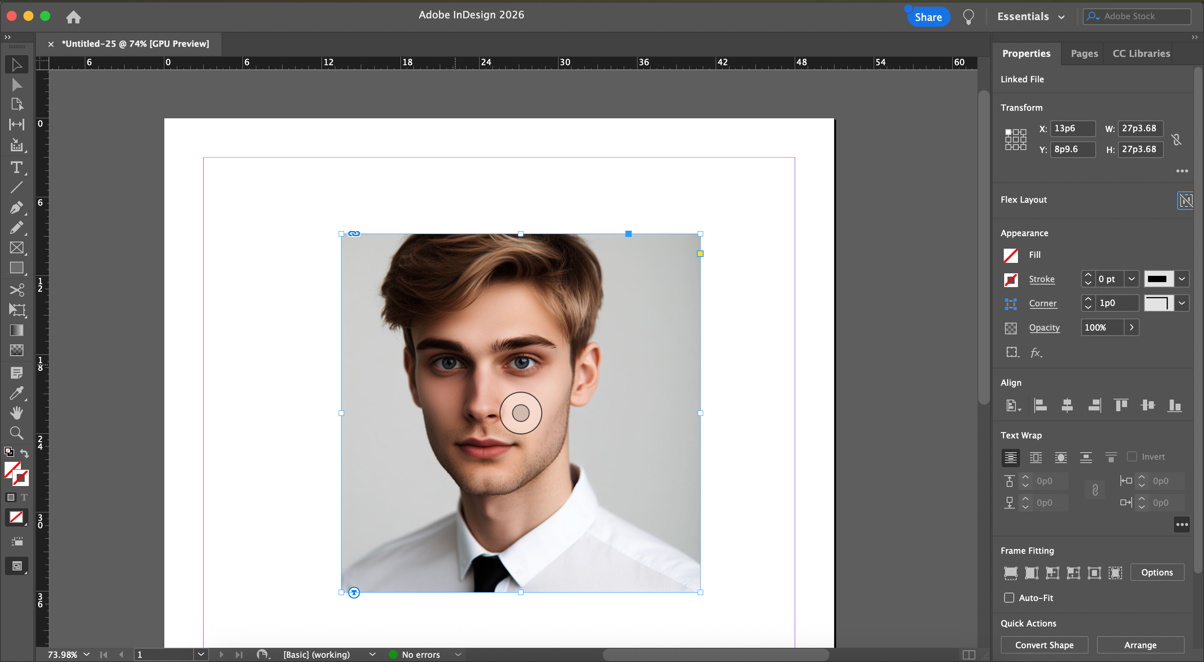
Task: Expand the stroke weight dropdown
Action: (1130, 279)
